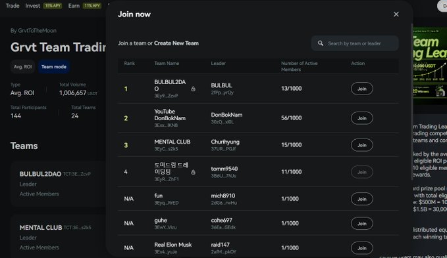Viewport: 447px width, 258px height.
Task: Click leader name DonBokNam
Action: click(x=226, y=115)
